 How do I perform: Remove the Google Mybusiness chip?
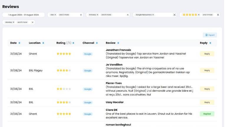153,15
